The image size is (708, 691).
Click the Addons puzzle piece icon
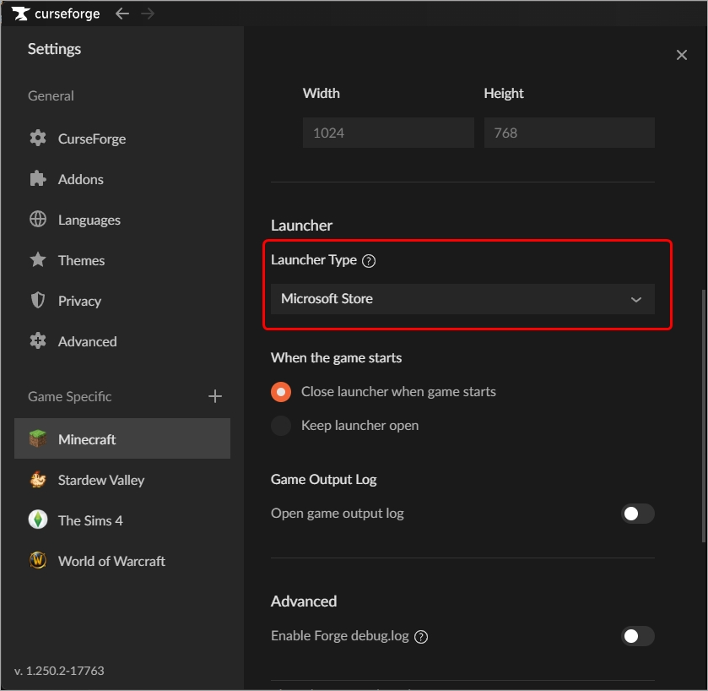pyautogui.click(x=38, y=179)
